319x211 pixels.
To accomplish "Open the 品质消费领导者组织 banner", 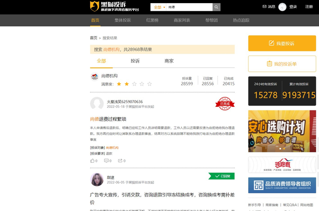I will (x=282, y=185).
